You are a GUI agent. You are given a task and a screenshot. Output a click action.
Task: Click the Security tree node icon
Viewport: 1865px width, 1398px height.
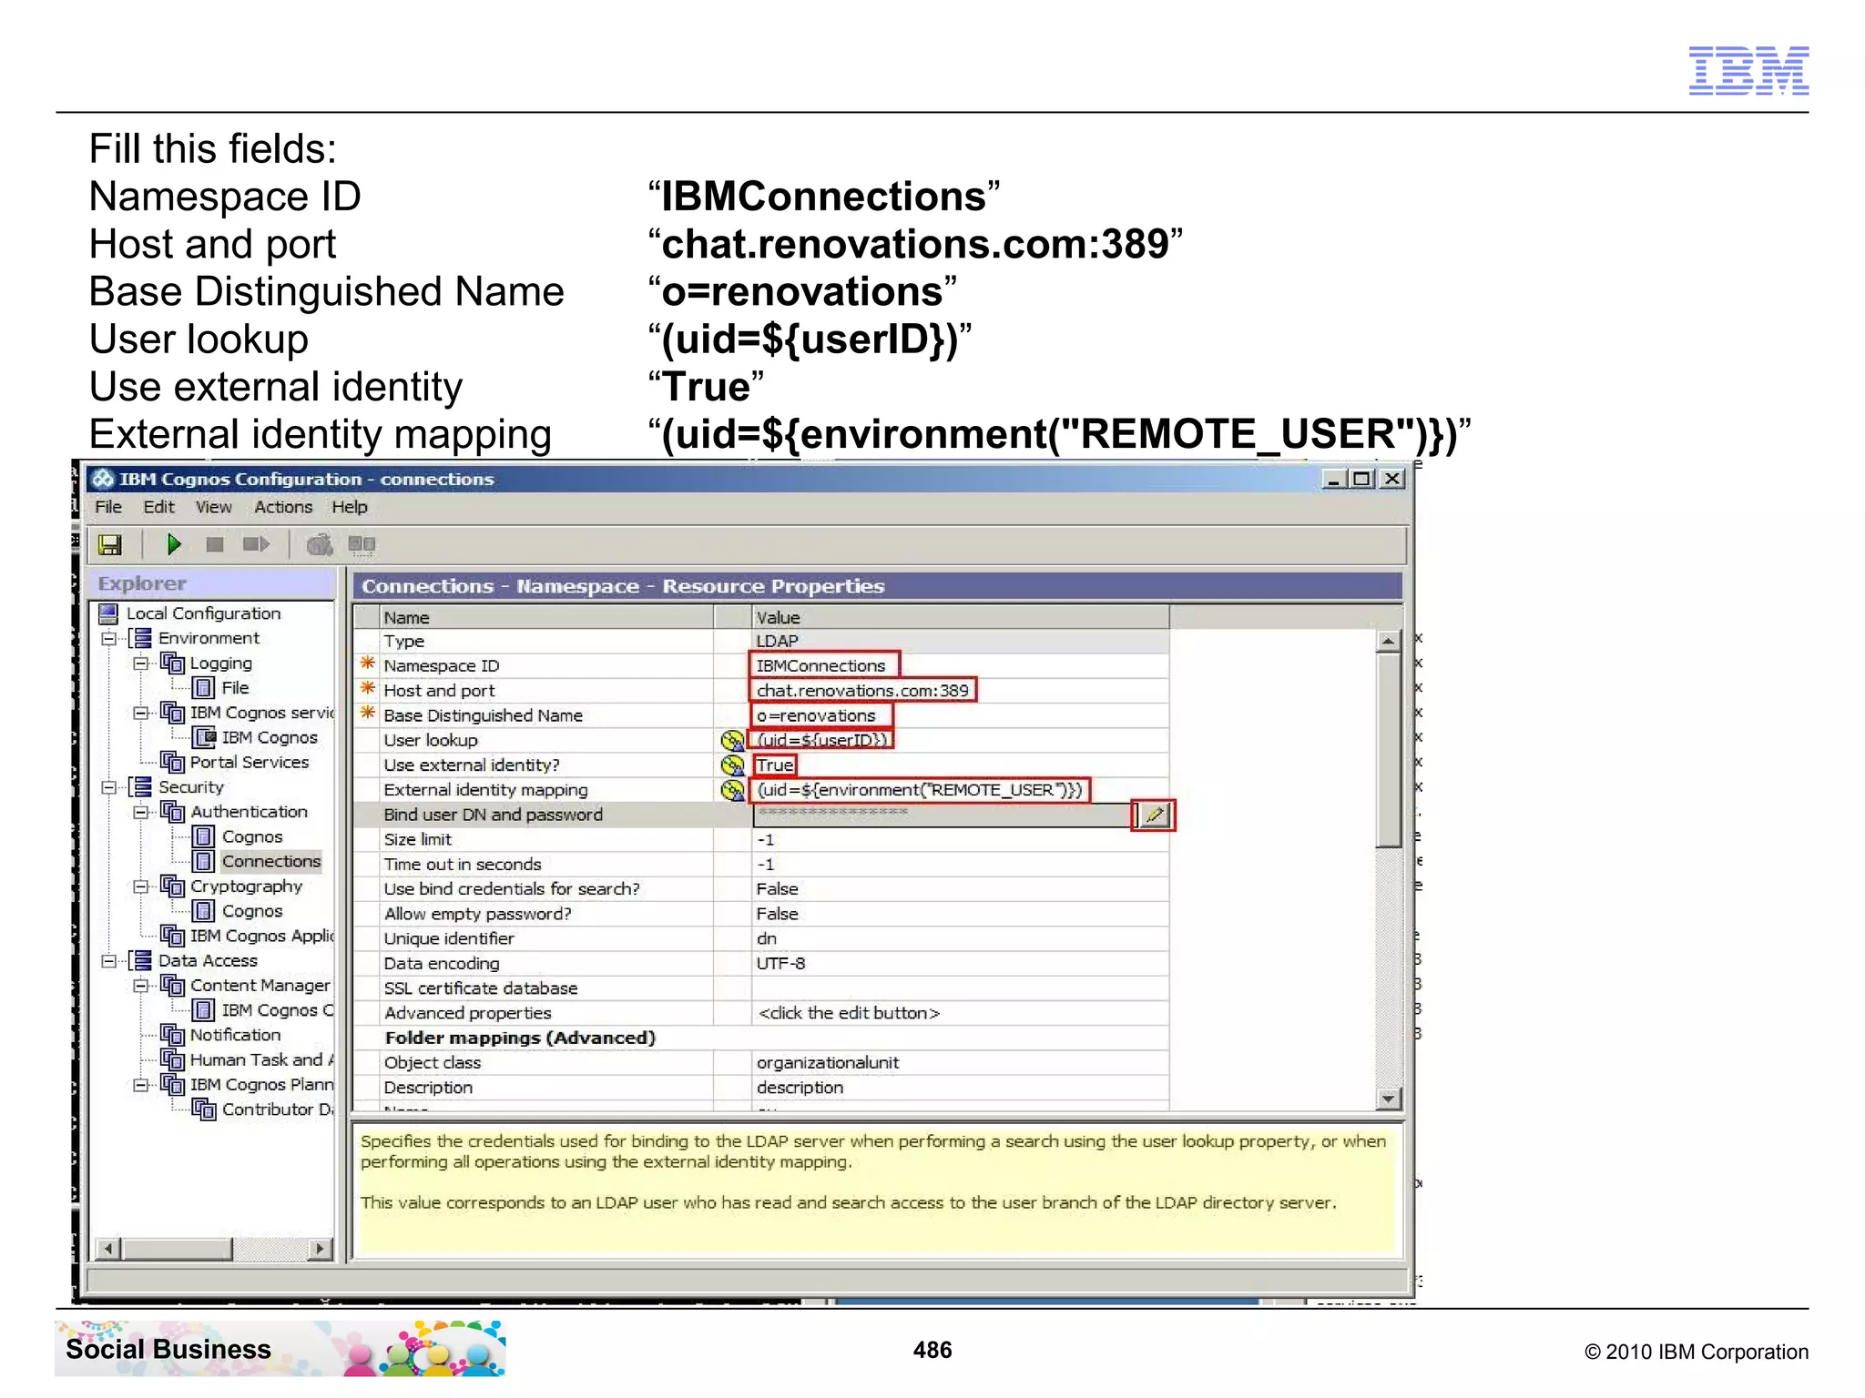pyautogui.click(x=140, y=787)
